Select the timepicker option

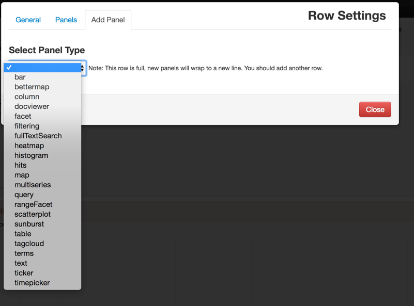coord(42,283)
